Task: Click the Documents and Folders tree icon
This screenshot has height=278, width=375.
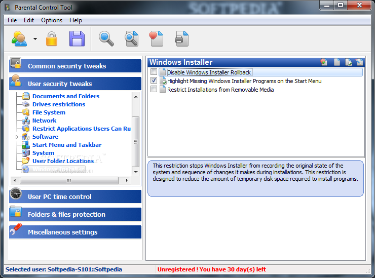Action: tap(25, 96)
